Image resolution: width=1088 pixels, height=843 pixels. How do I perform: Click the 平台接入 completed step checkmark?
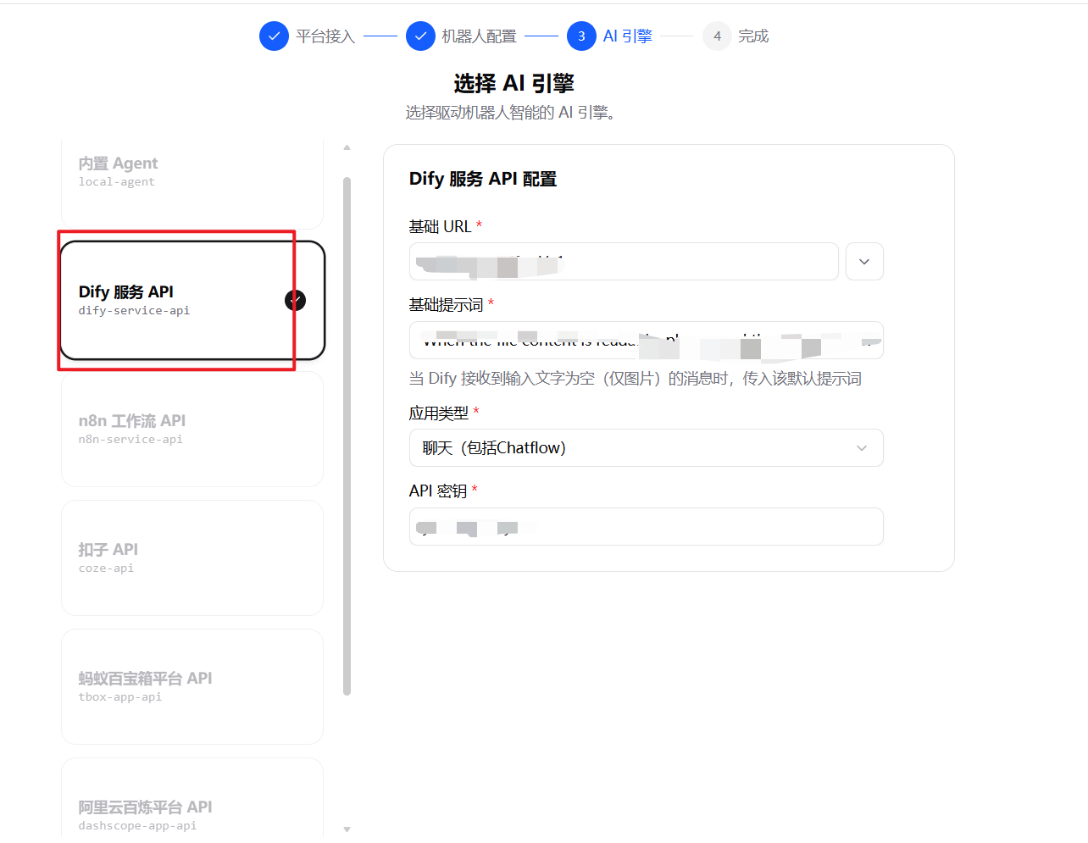coord(274,36)
